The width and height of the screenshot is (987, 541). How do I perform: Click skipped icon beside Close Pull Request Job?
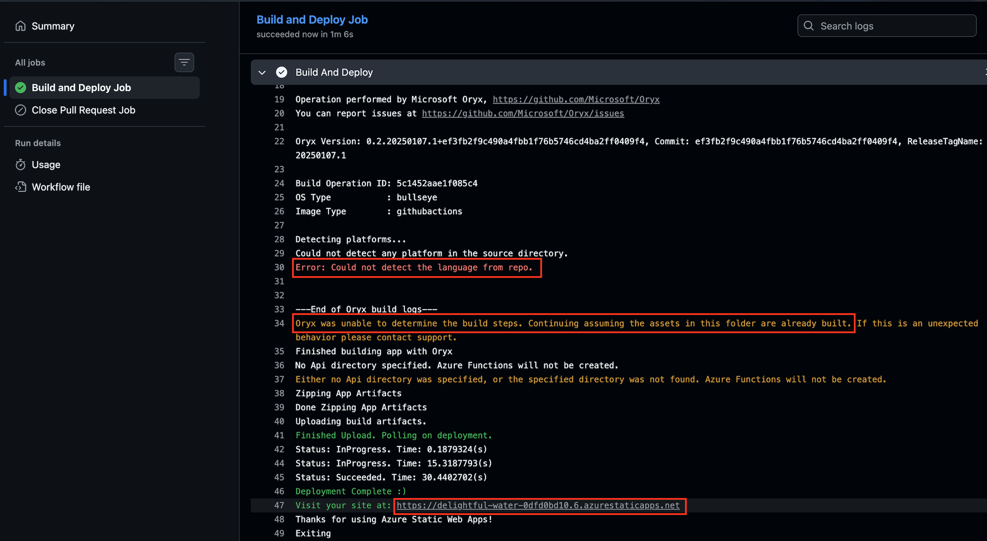tap(20, 110)
